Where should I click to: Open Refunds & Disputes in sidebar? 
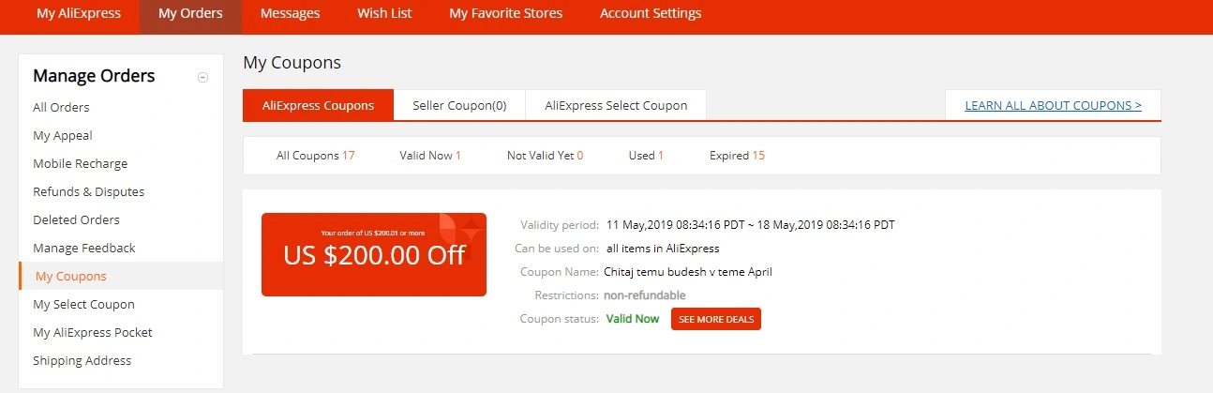[88, 192]
